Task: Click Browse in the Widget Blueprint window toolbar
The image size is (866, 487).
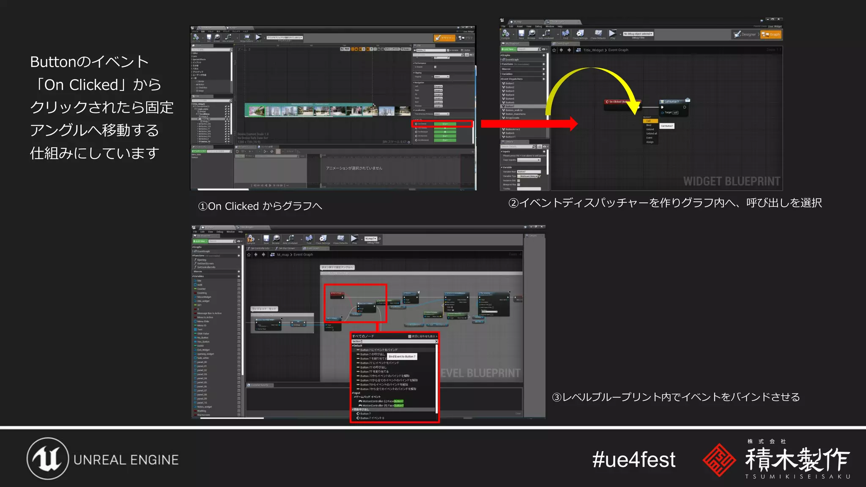Action: (532, 34)
